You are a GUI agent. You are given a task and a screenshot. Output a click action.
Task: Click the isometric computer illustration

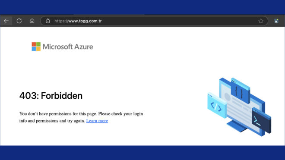tap(239, 107)
